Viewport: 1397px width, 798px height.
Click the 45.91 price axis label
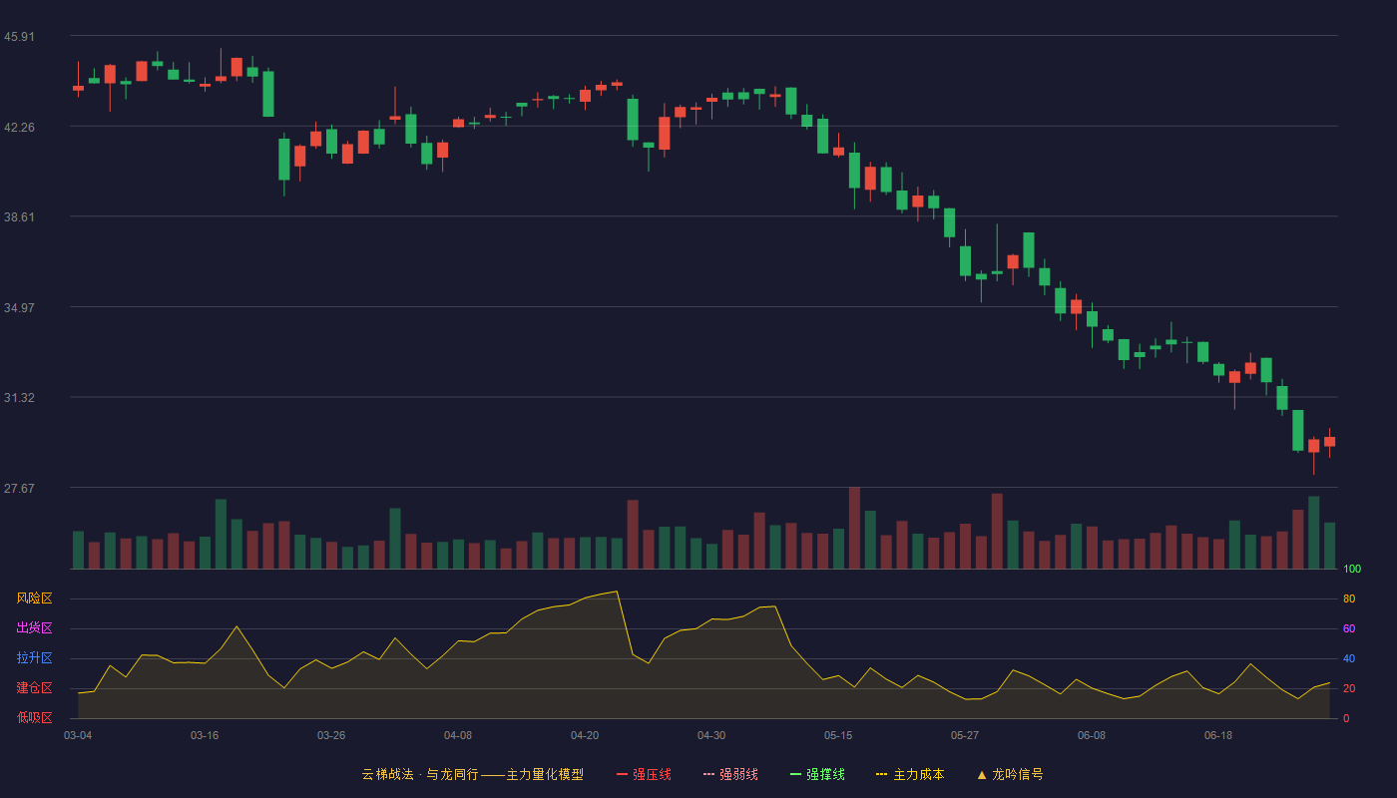19,37
